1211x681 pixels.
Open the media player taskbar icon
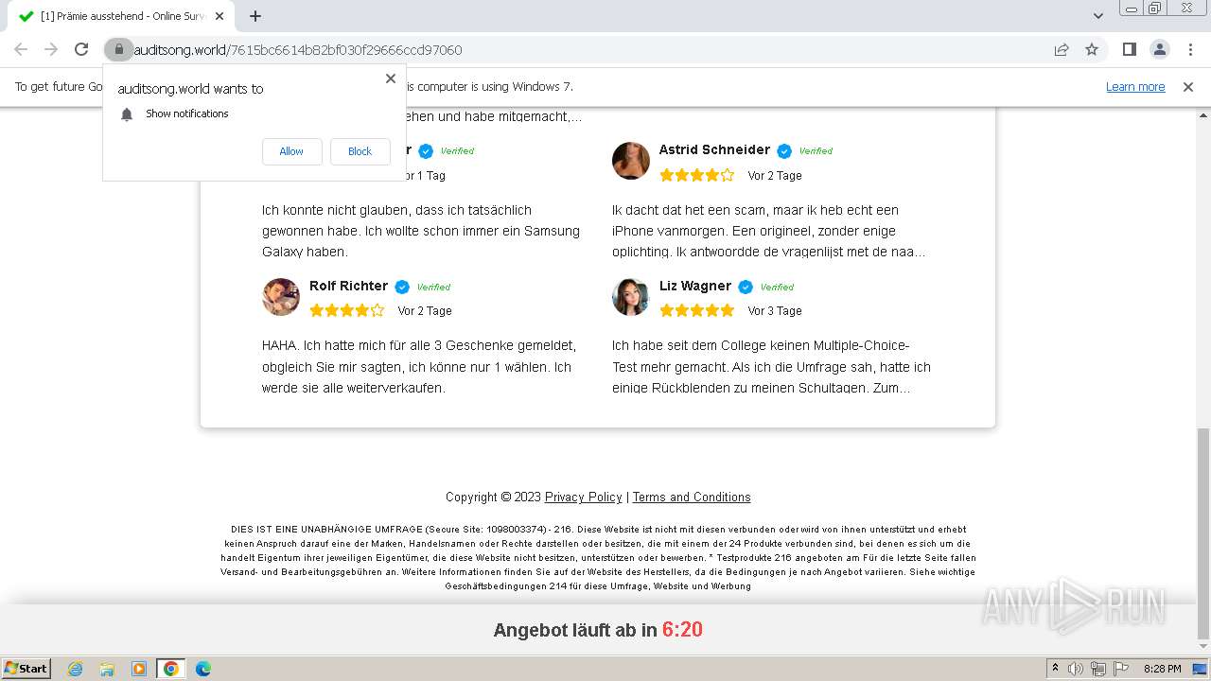(139, 669)
